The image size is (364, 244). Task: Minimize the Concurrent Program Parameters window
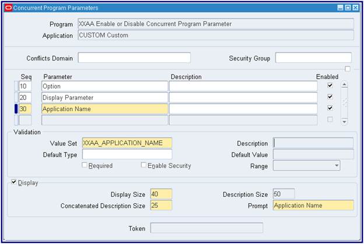340,8
